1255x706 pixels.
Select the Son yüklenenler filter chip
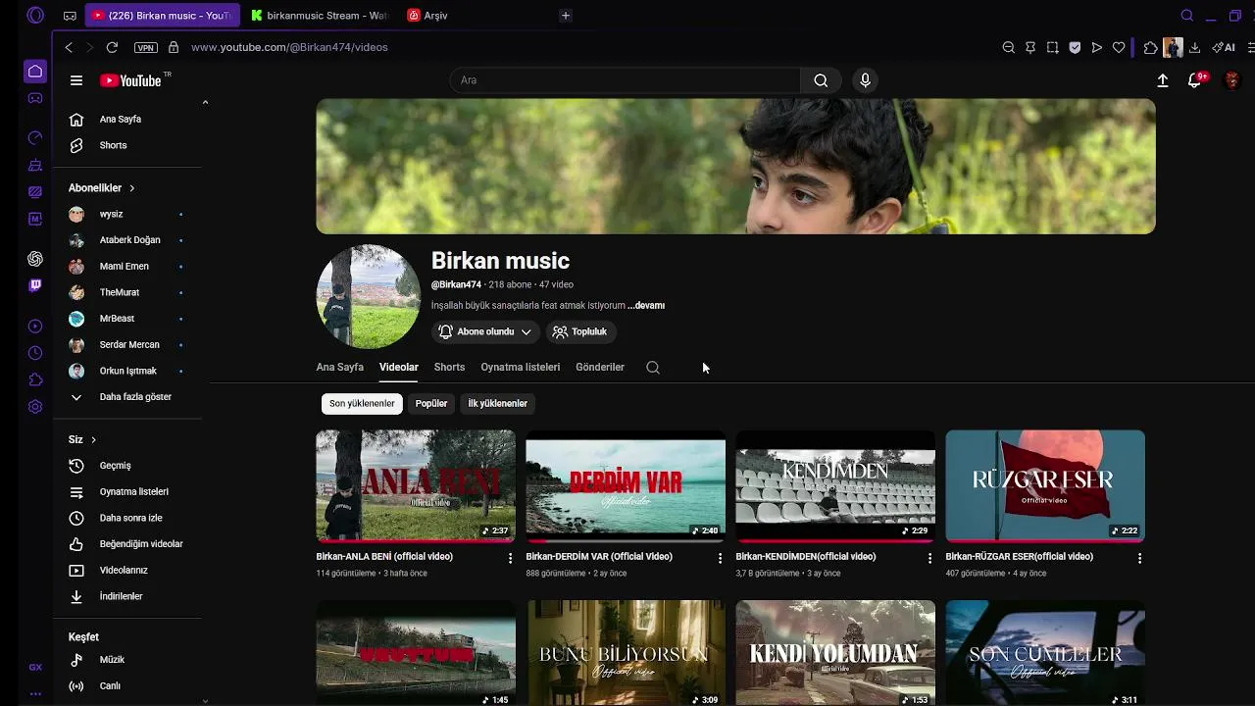[x=362, y=403]
